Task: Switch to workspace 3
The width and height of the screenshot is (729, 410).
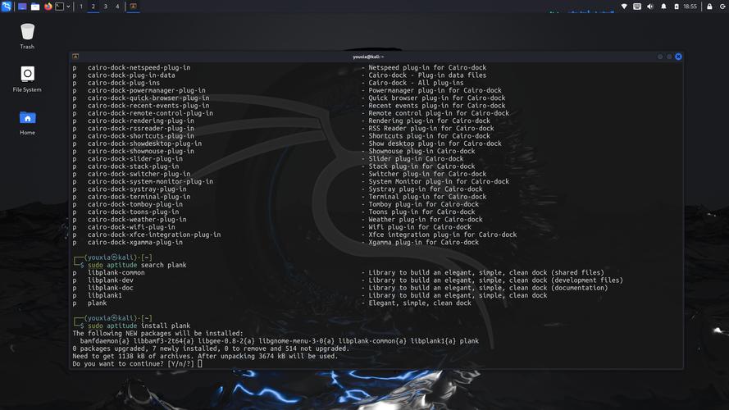Action: tap(106, 7)
